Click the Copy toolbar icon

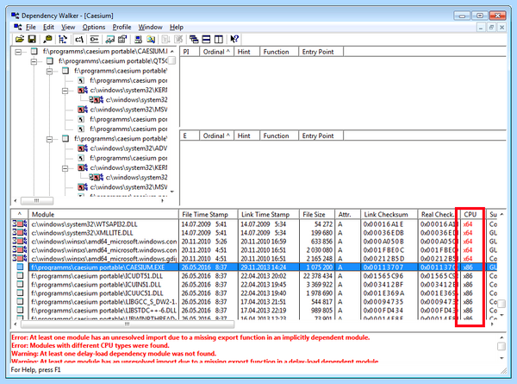tap(47, 40)
